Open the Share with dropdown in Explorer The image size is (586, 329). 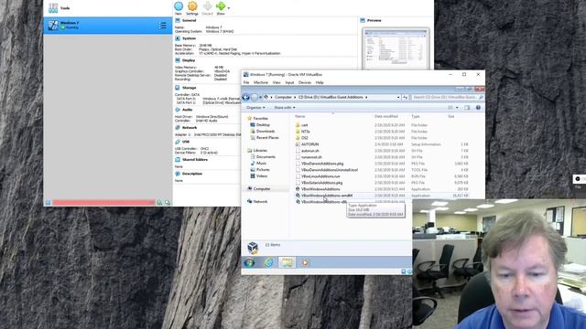[285, 108]
